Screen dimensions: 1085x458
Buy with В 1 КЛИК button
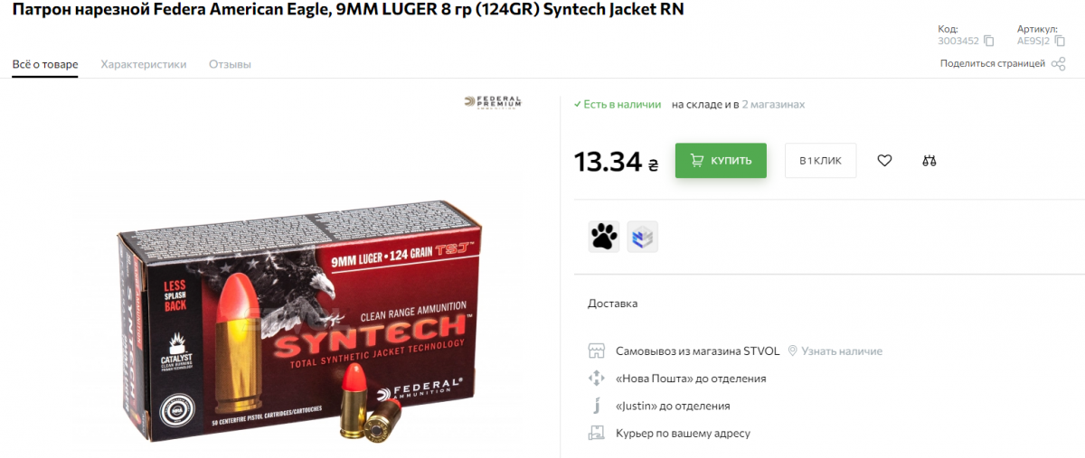click(820, 161)
